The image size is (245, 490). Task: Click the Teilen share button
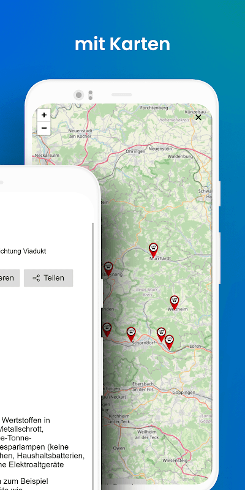tap(48, 278)
